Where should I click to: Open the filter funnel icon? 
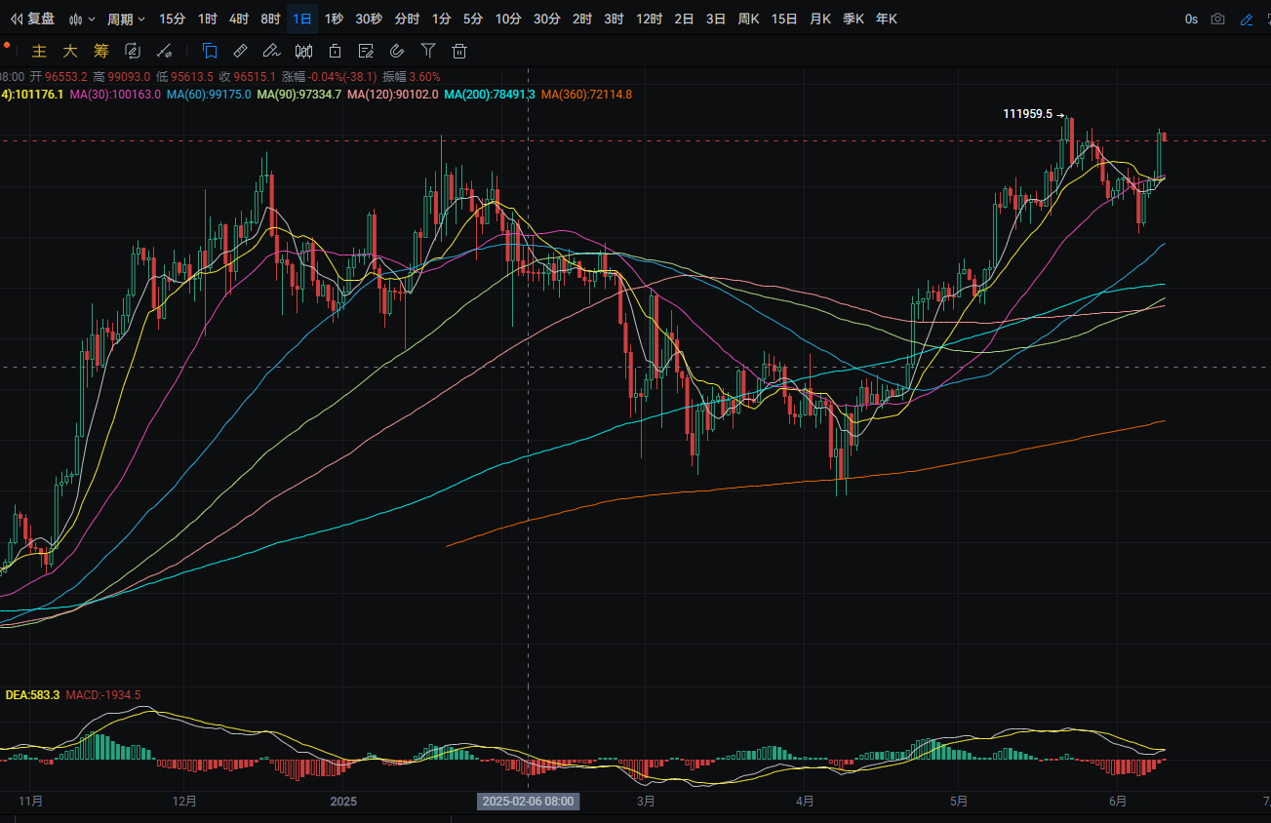coord(428,51)
